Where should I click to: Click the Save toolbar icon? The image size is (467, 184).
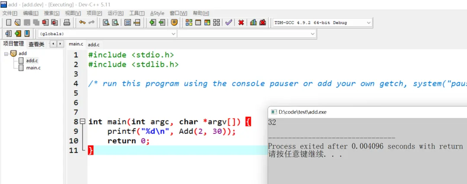click(27, 22)
